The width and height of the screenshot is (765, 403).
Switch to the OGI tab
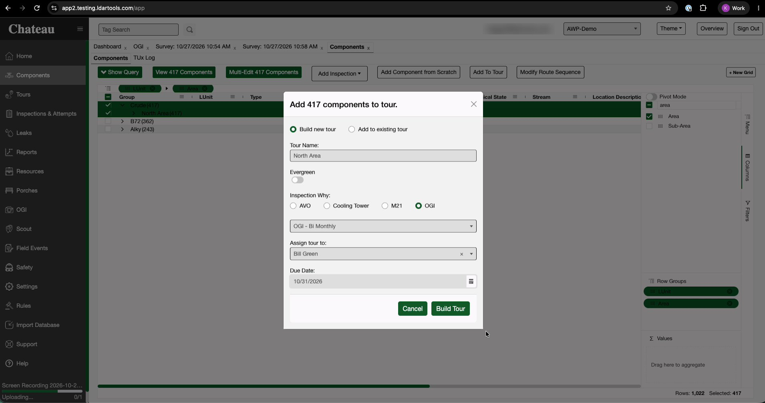click(x=138, y=47)
